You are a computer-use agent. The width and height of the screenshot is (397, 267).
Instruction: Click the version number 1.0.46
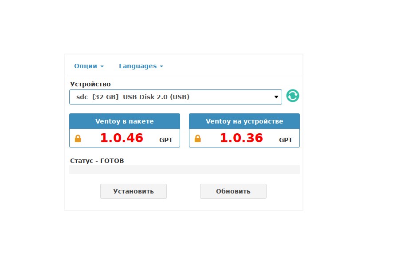tap(122, 138)
